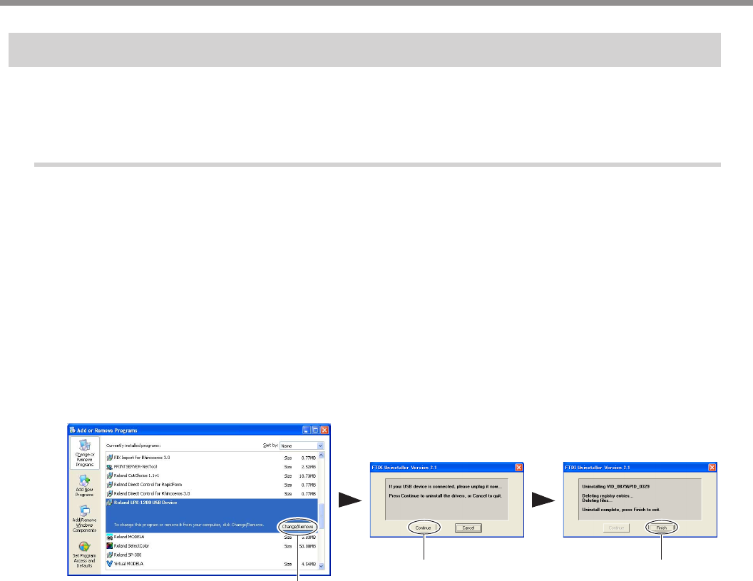This screenshot has height=581, width=753.
Task: Click the Roland Direct Control for Rhinoceros icon
Action: point(110,493)
